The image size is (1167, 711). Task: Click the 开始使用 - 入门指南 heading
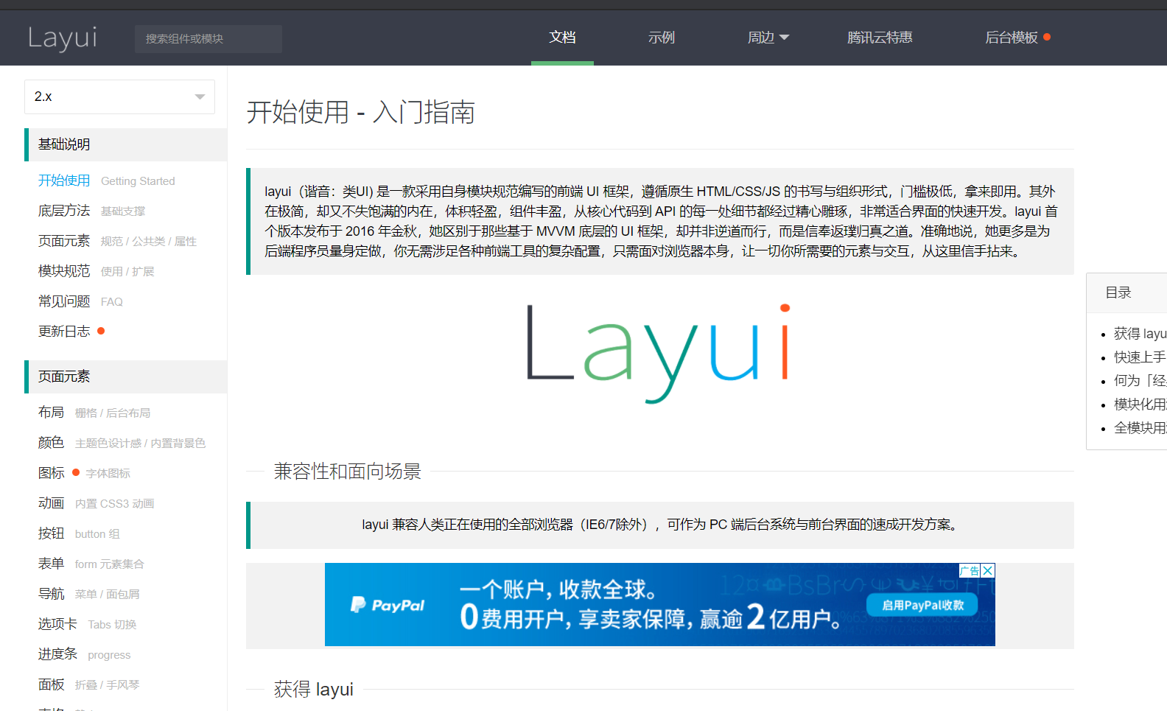pos(360,113)
